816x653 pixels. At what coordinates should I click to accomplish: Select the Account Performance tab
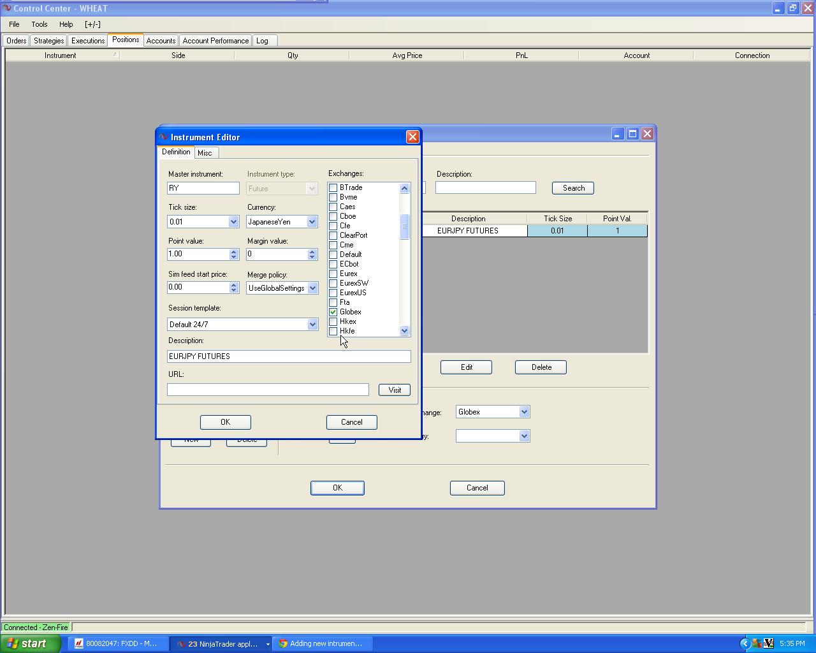(215, 41)
